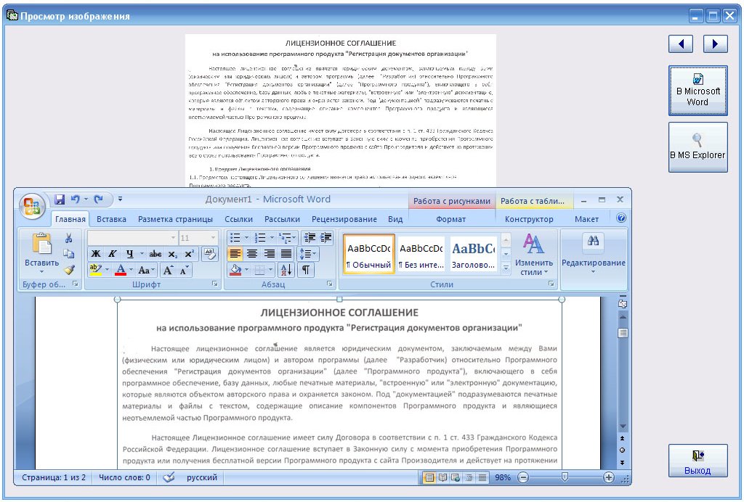Open the Ссылки ribbon tab

click(238, 219)
